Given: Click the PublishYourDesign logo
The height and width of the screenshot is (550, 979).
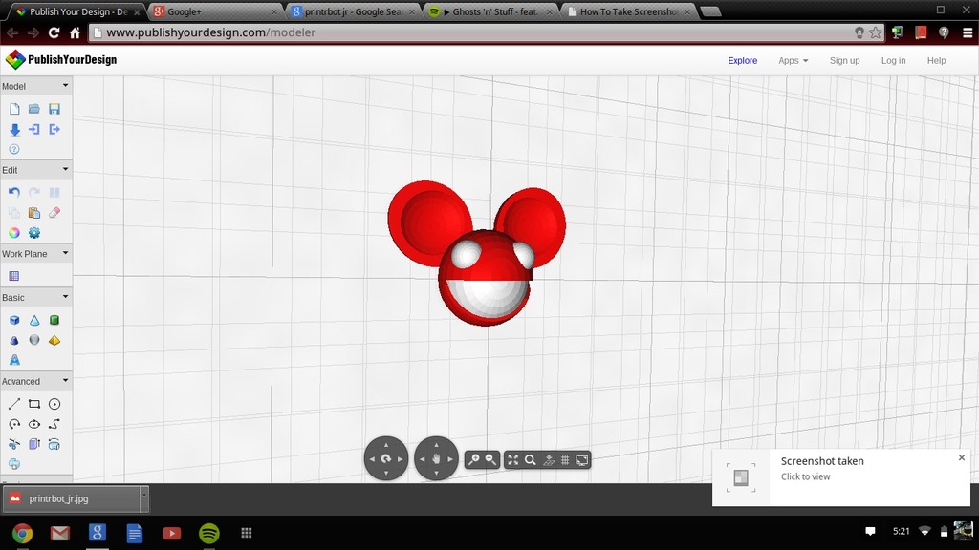Looking at the screenshot, I should [61, 60].
